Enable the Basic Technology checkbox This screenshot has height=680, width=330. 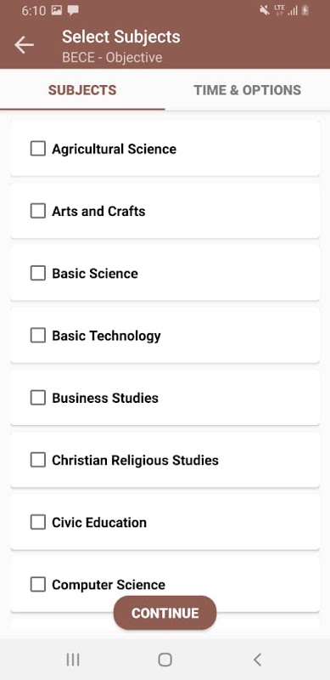(37, 336)
